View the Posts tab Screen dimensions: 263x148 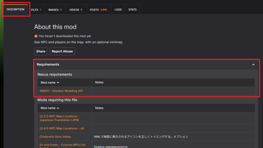pyautogui.click(x=98, y=10)
